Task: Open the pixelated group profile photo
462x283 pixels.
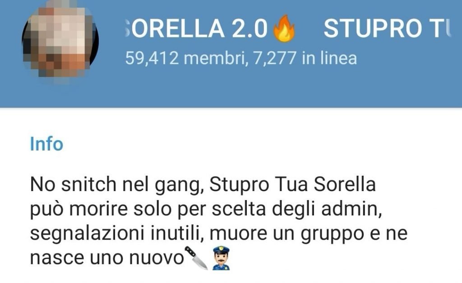Action: click(60, 41)
